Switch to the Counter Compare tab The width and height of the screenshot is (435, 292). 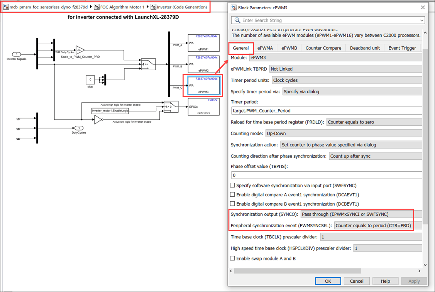tap(323, 48)
